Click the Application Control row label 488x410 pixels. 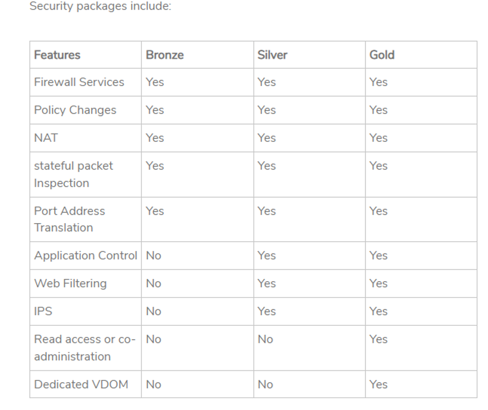(x=85, y=256)
